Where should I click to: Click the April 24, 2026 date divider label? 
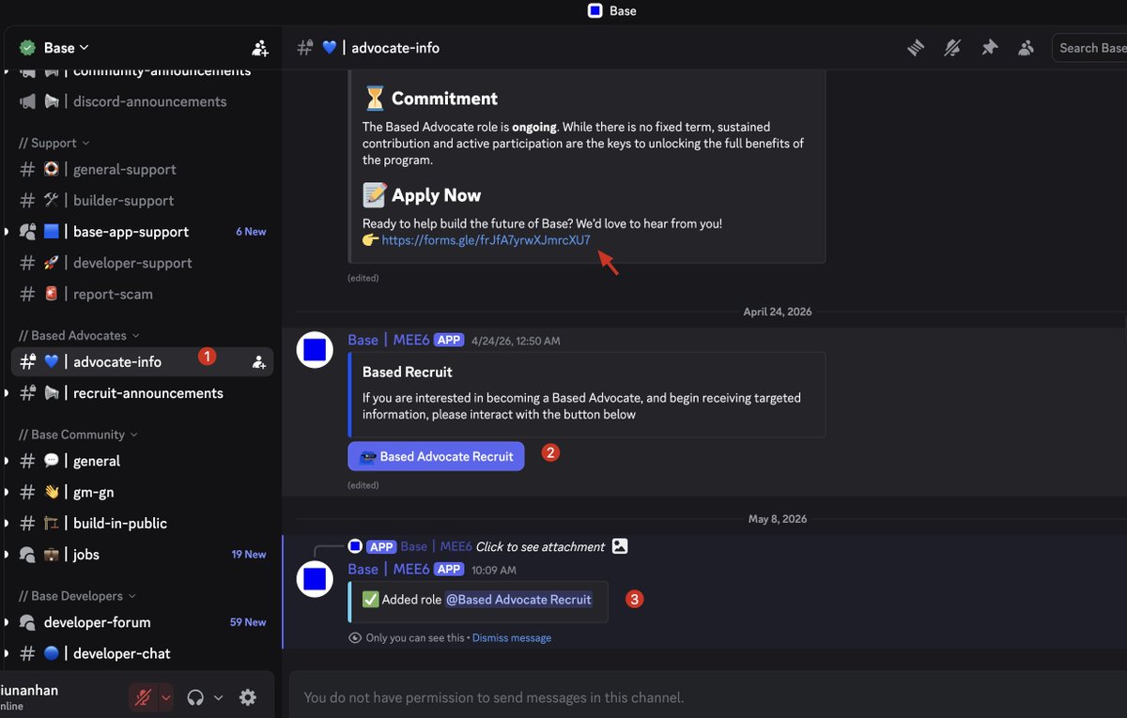click(x=778, y=312)
